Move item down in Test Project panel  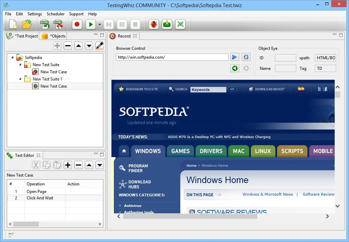(x=89, y=46)
